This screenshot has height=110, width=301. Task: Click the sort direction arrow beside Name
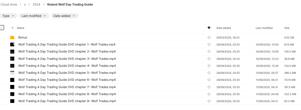click(13, 28)
